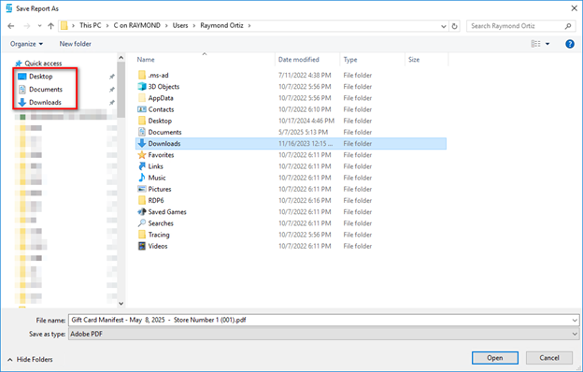Select the Saved Games folder icon
Screen dimensions: 583x372
(x=142, y=212)
